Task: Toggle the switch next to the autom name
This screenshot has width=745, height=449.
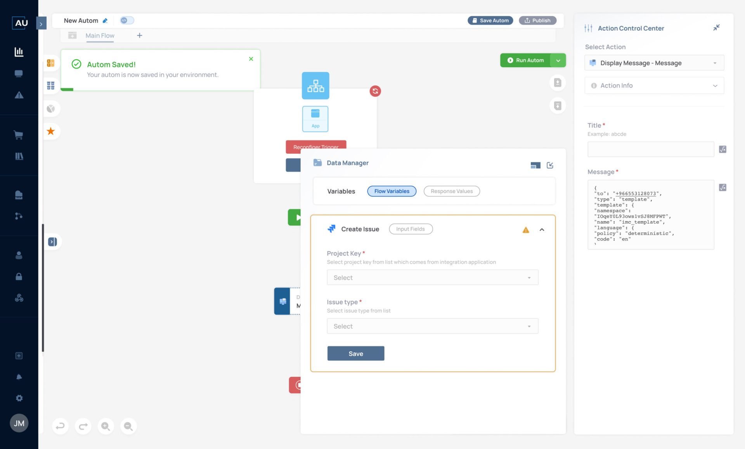Action: coord(127,20)
